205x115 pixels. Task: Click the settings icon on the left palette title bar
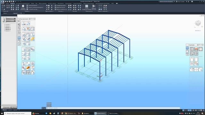point(30,19)
